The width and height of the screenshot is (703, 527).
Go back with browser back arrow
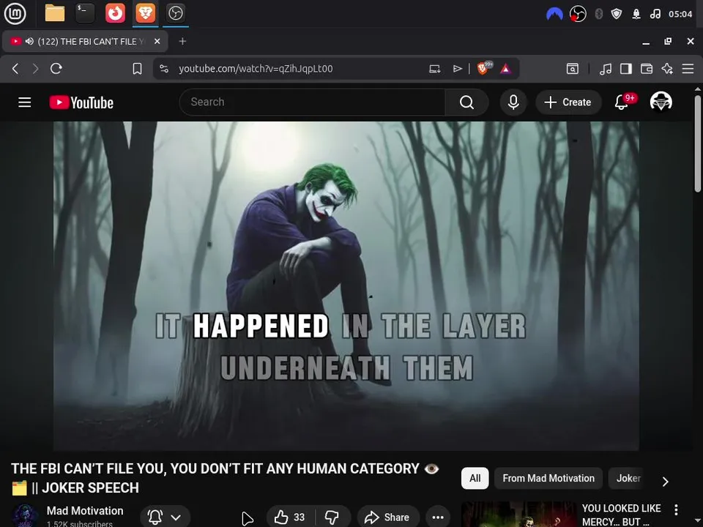coord(15,69)
